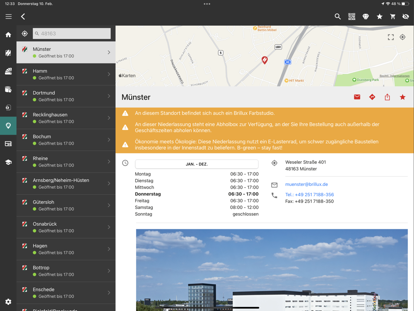The image size is (414, 311).
Task: Select the Recklinghausen branch
Action: pyautogui.click(x=66, y=118)
